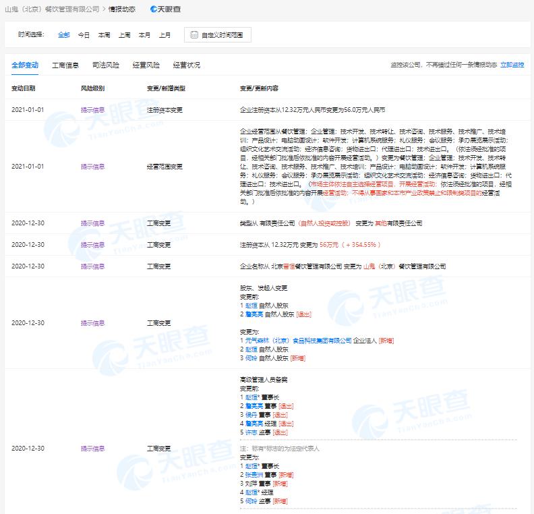
Task: Click the 立即监控 link
Action: point(512,65)
